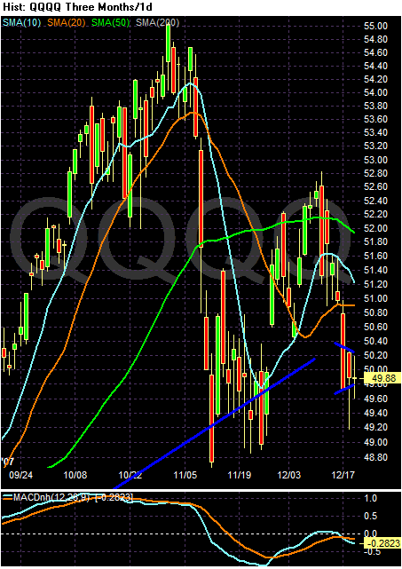The height and width of the screenshot is (569, 402).
Task: Click the '07 year marker
Action: tap(7, 462)
